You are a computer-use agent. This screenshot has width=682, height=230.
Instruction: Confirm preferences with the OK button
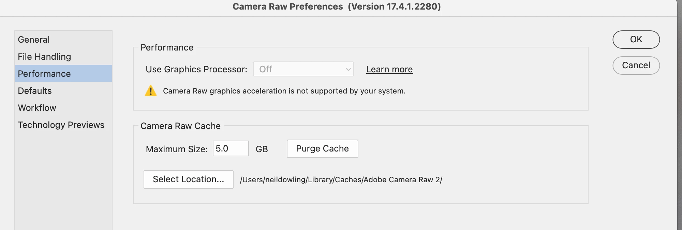[x=636, y=40]
